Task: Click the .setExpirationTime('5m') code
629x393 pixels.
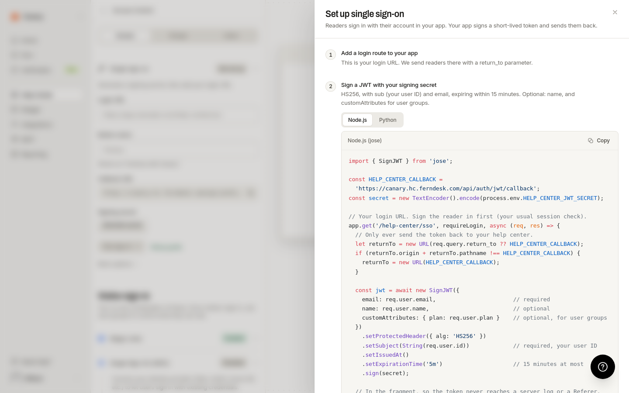Action: pos(402,364)
